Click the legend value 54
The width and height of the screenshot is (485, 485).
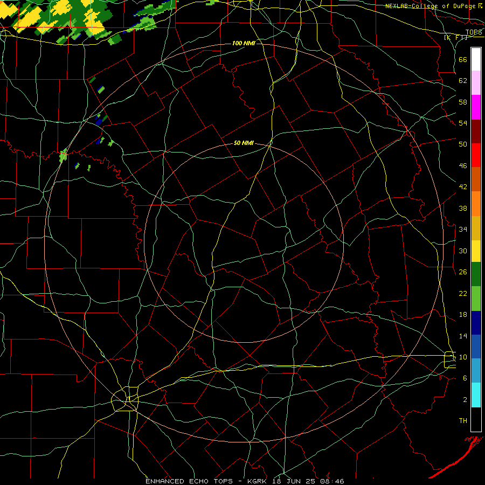coord(463,123)
